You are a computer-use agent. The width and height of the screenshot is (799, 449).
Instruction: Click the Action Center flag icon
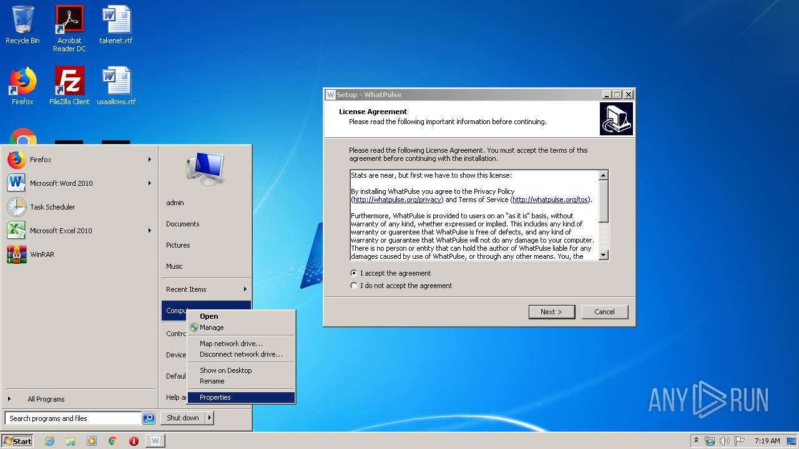[x=740, y=441]
